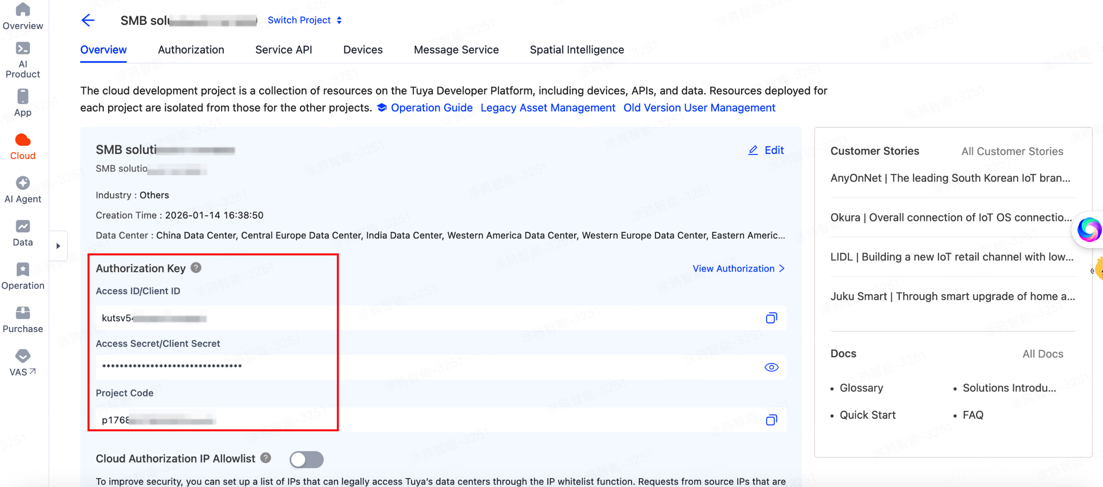
Task: Click the back arrow icon
Action: pos(88,20)
